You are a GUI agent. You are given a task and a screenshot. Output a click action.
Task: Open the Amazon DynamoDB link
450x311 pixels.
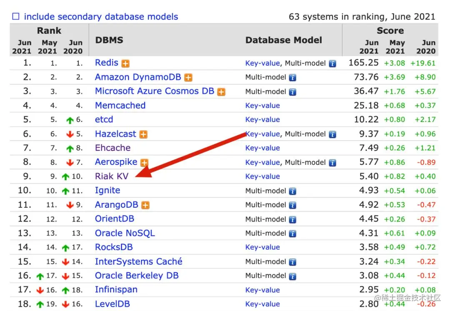pyautogui.click(x=138, y=77)
